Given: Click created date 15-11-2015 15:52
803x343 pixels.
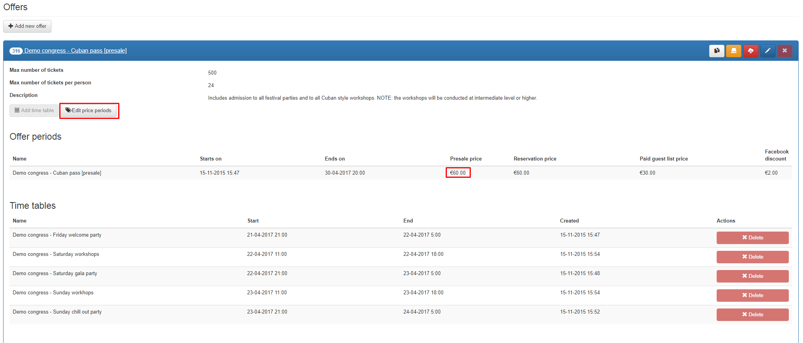Looking at the screenshot, I should pos(580,312).
